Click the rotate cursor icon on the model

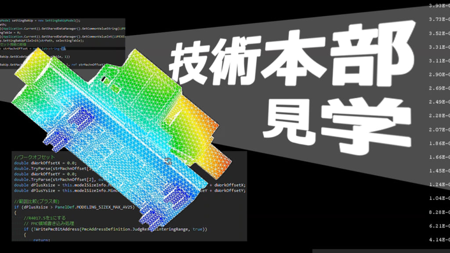(167, 161)
